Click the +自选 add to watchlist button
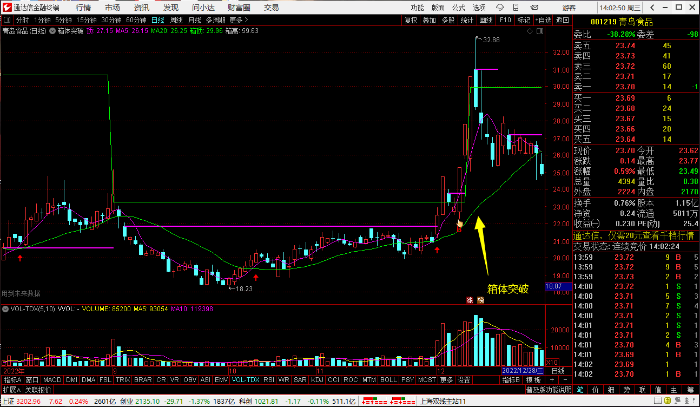Image resolution: width=700 pixels, height=407 pixels. click(544, 20)
